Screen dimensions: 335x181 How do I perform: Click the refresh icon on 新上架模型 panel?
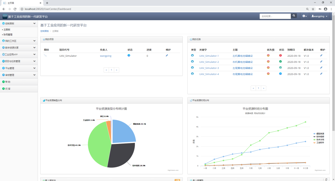click(326, 179)
